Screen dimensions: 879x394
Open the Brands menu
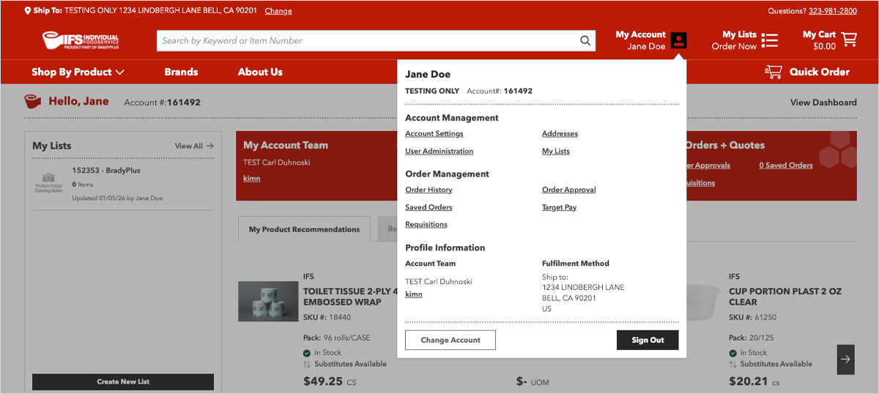tap(181, 72)
